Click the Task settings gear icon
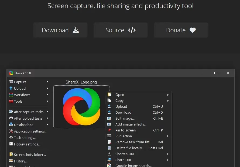 click(11, 137)
